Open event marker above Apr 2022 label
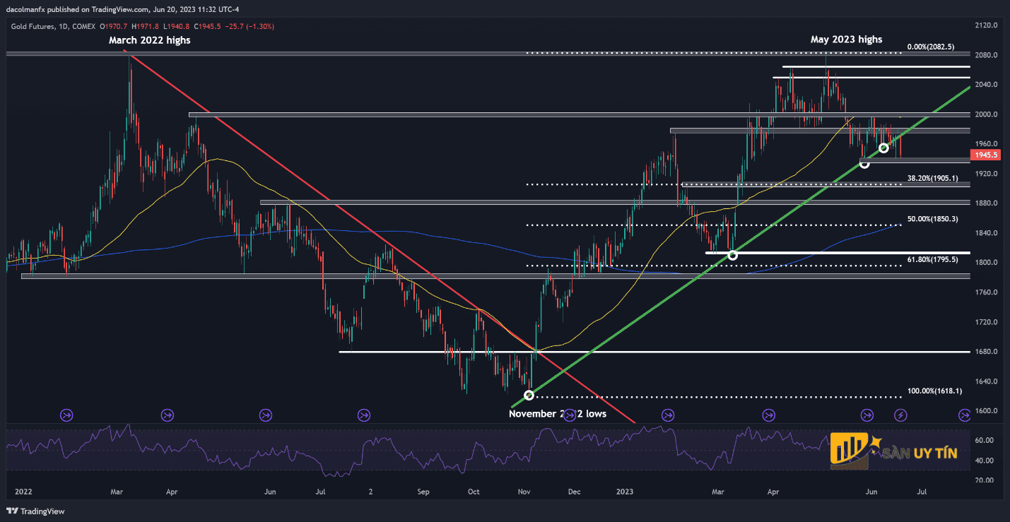Screen dimensions: 1010x522 point(168,415)
